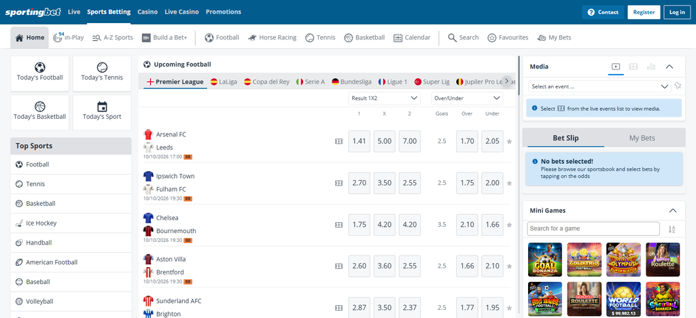696x318 pixels.
Task: Go to Football from top nav
Action: click(x=222, y=37)
